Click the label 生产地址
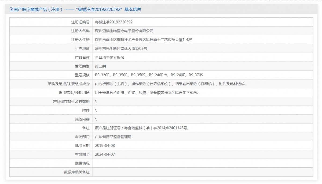Image resolution: width=322 pixels, height=184 pixels. click(82, 48)
